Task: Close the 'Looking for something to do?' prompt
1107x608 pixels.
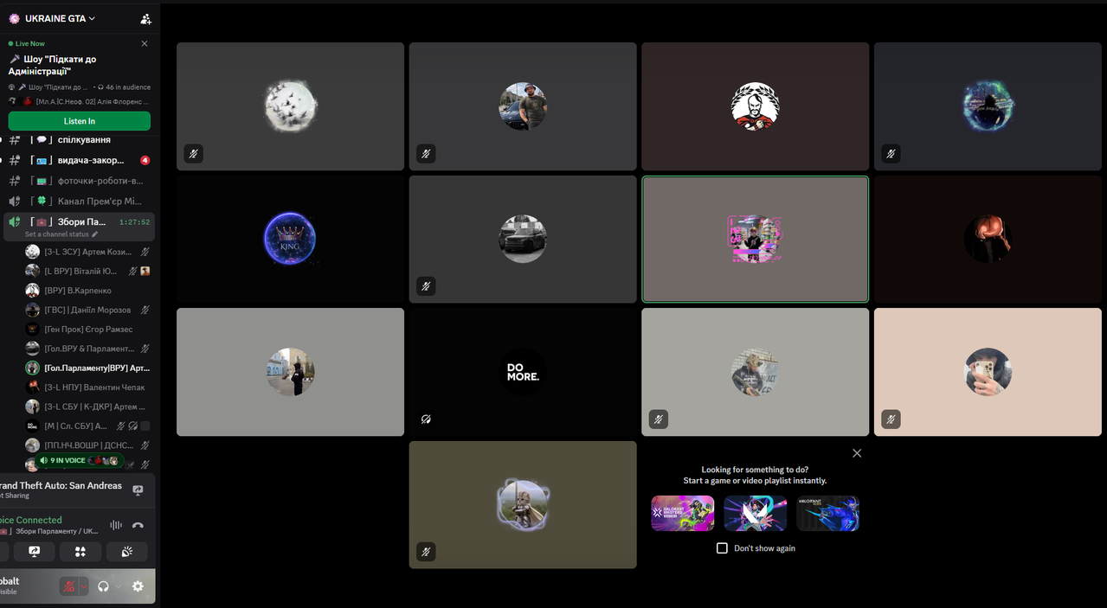Action: [x=857, y=453]
